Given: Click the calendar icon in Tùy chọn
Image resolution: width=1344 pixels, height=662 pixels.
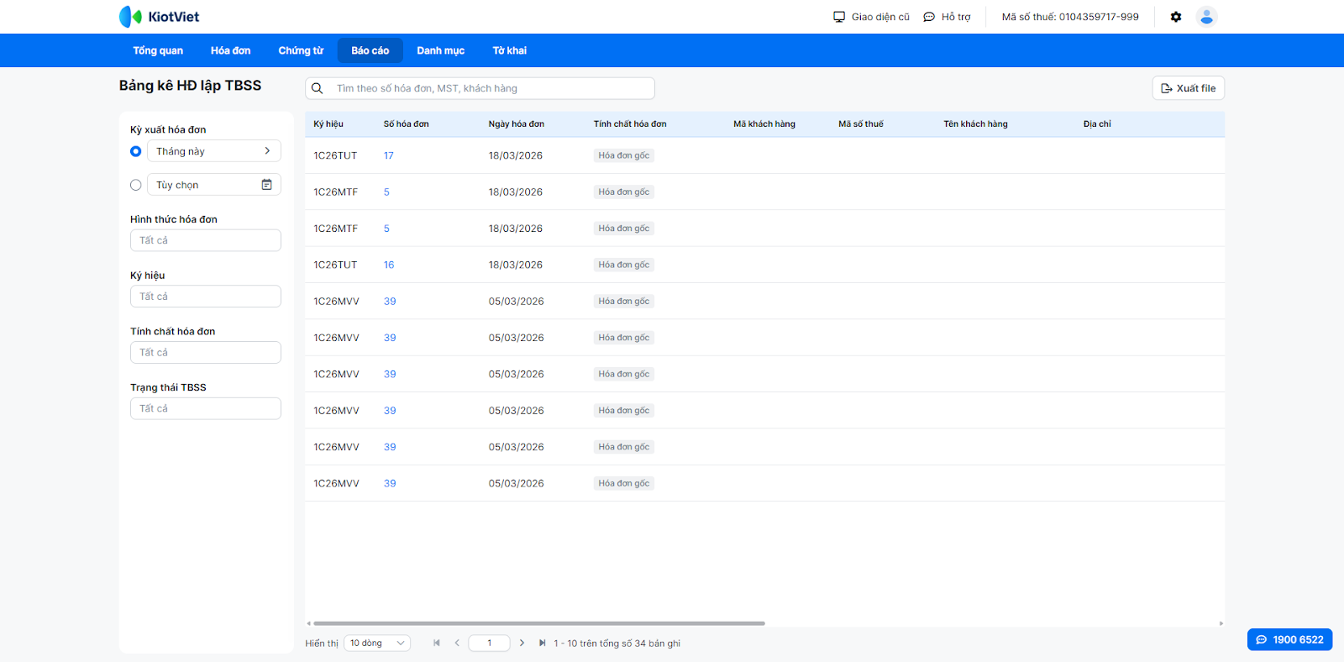Looking at the screenshot, I should tap(266, 185).
